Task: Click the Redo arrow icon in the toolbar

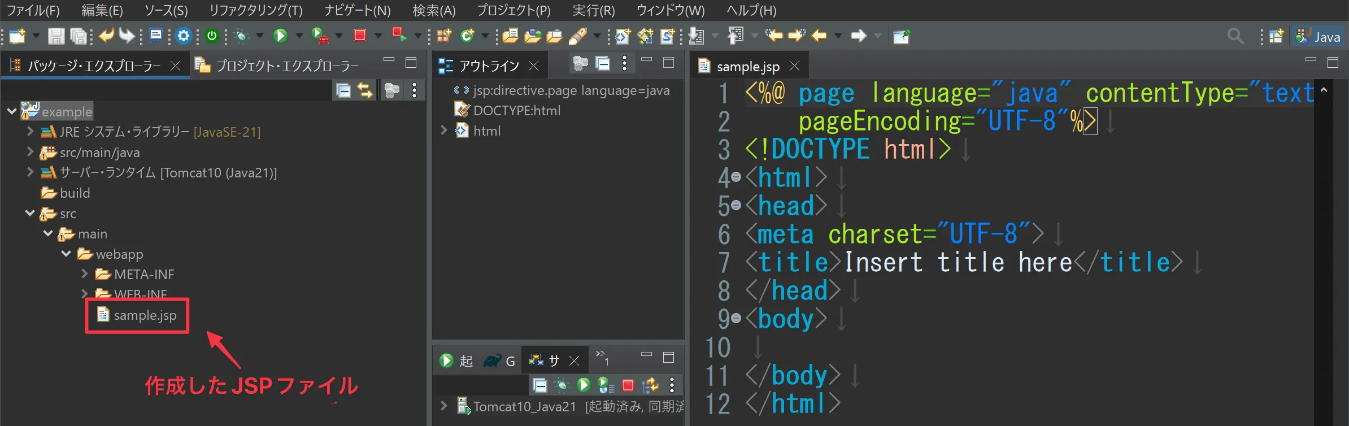Action: (x=127, y=36)
